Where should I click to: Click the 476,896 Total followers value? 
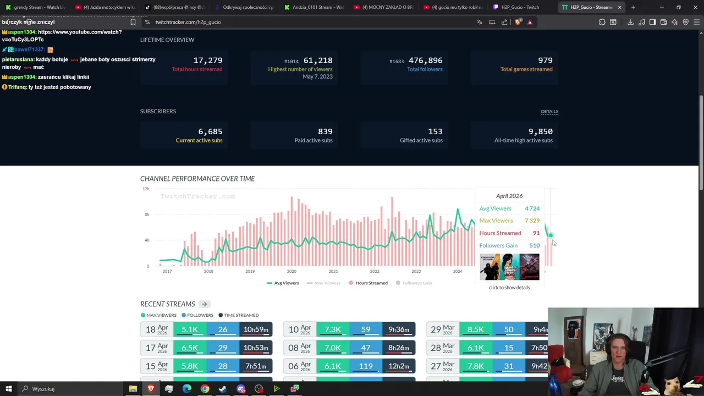tap(425, 61)
